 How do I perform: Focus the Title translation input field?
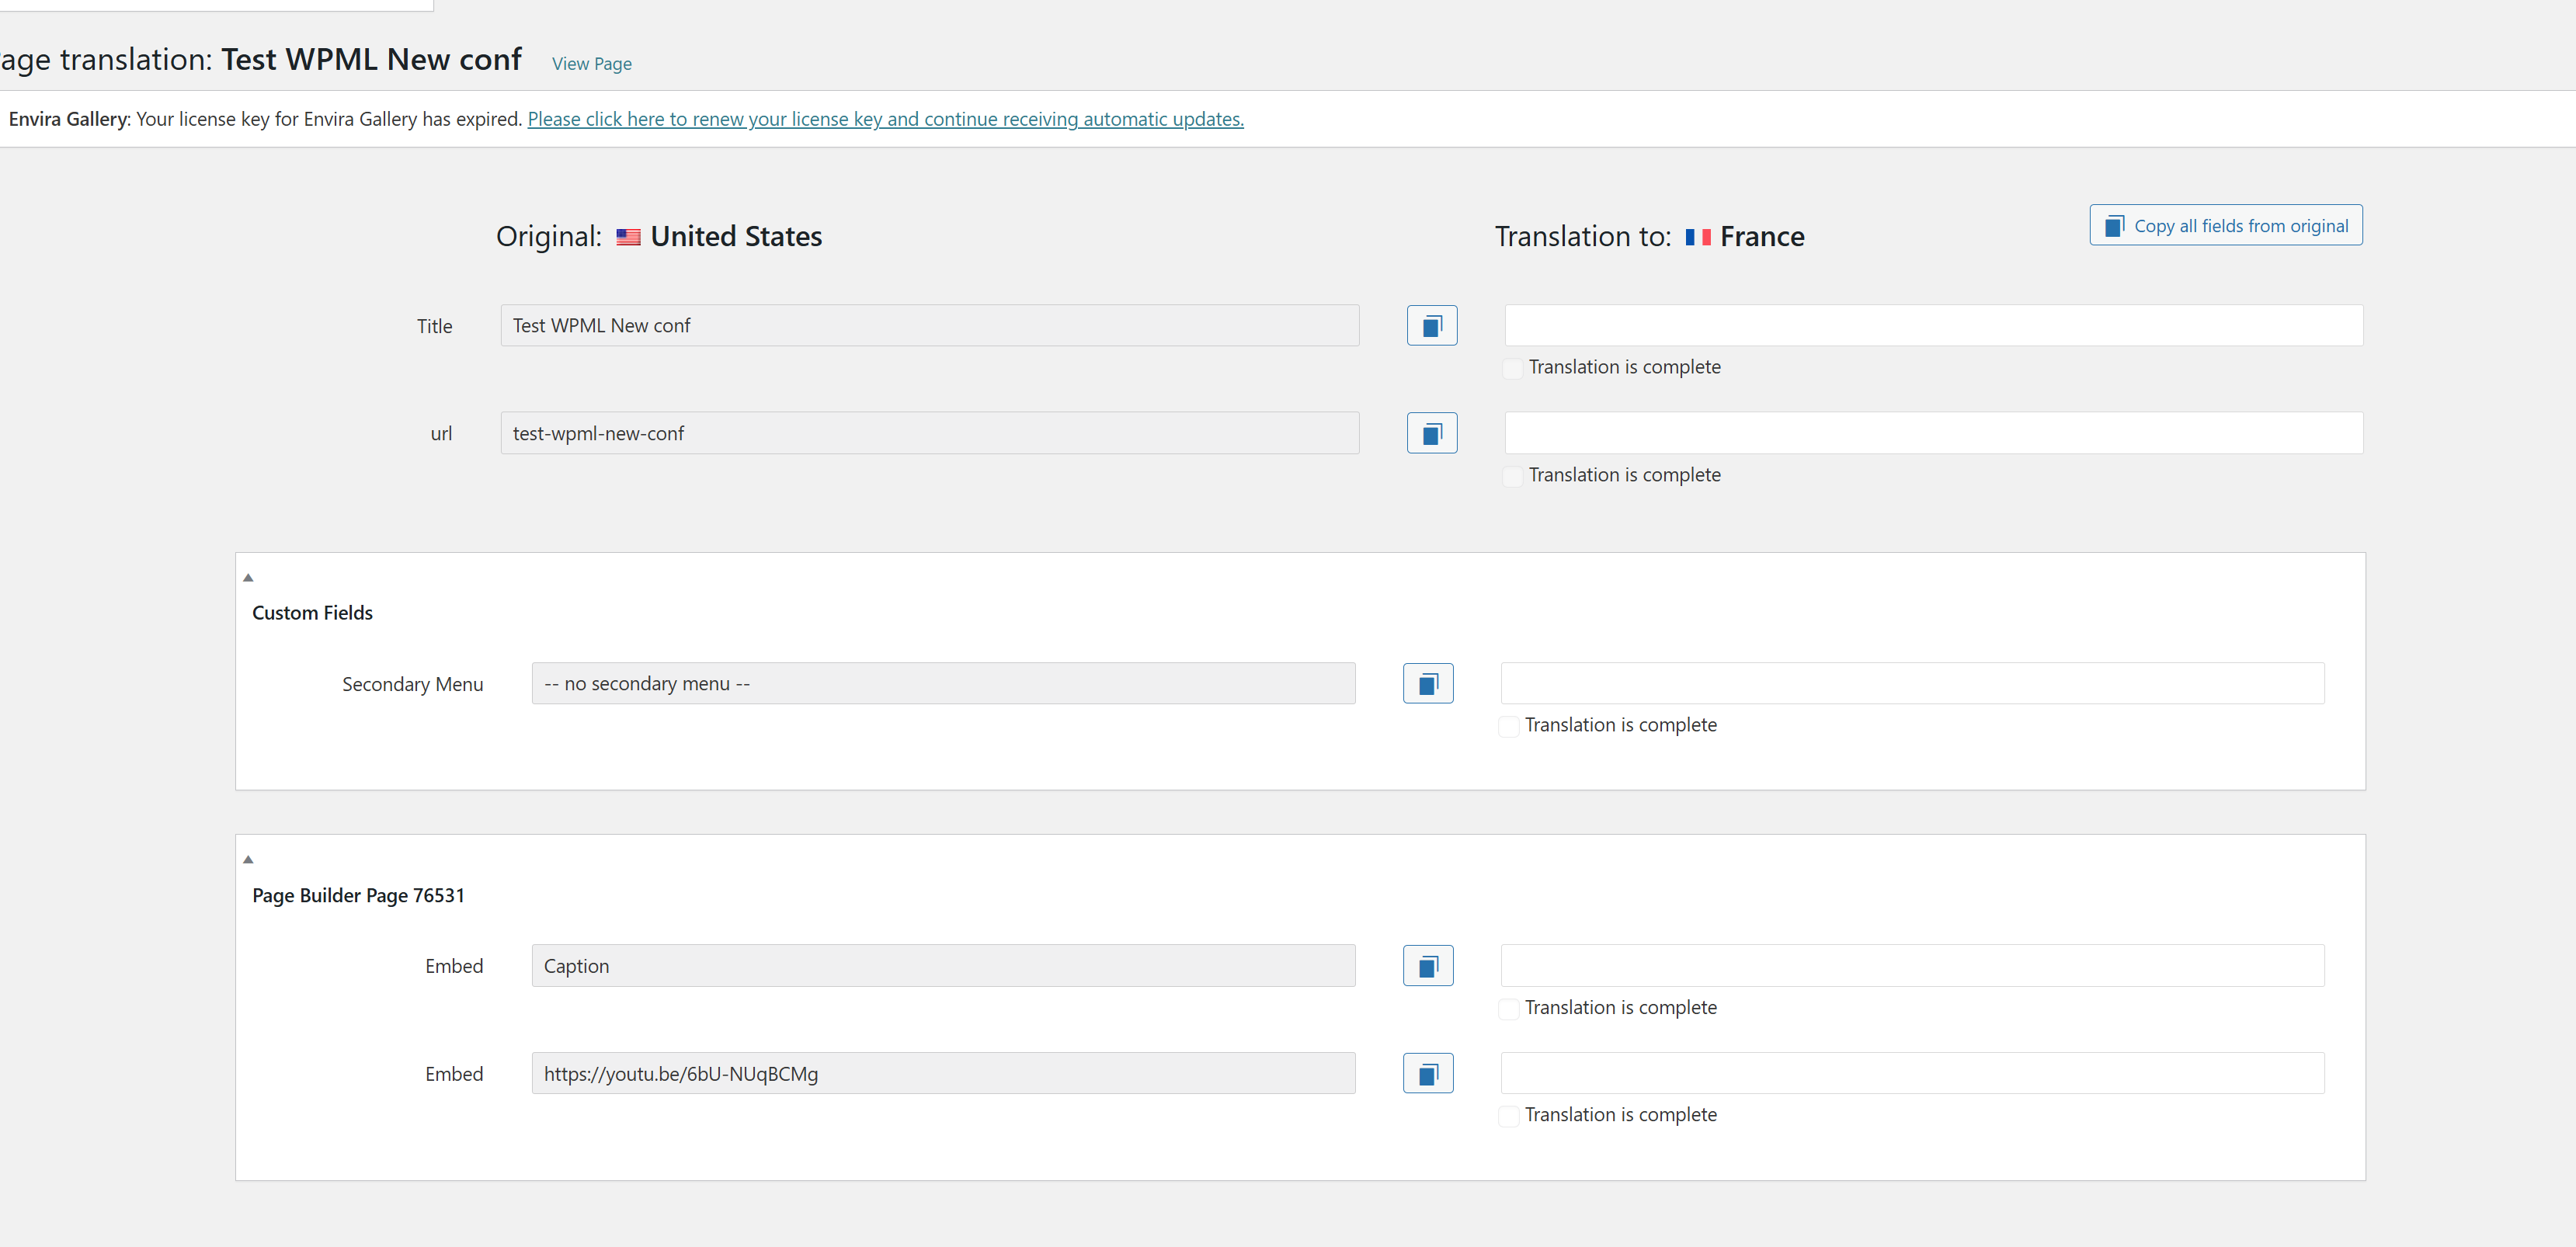pyautogui.click(x=1933, y=326)
